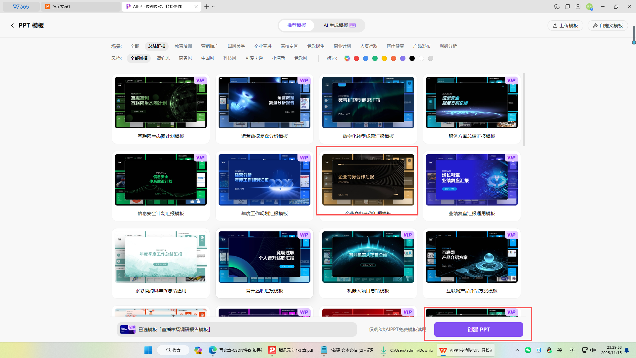Click the upload icon on 上传模板
This screenshot has height=358, width=636.
tap(555, 26)
